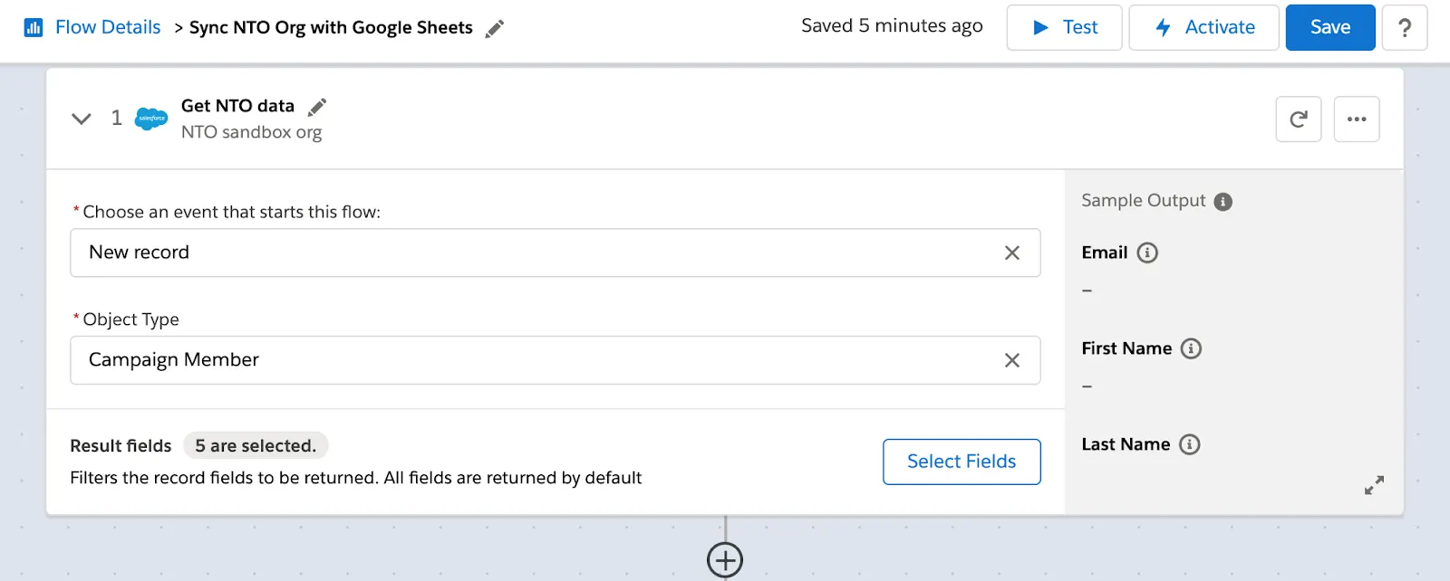Click the Salesforce connector icon
The width and height of the screenshot is (1450, 581).
[150, 118]
